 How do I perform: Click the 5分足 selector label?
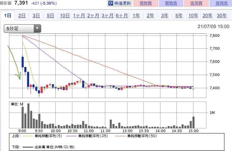coord(12,28)
